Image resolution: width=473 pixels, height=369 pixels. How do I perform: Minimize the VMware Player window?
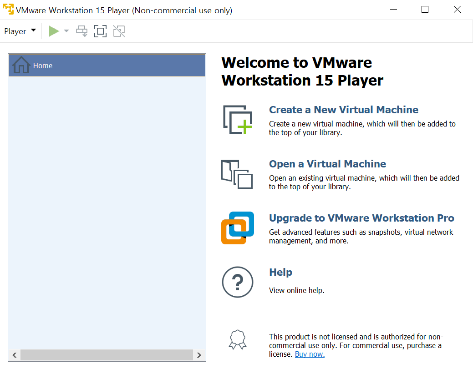[393, 10]
